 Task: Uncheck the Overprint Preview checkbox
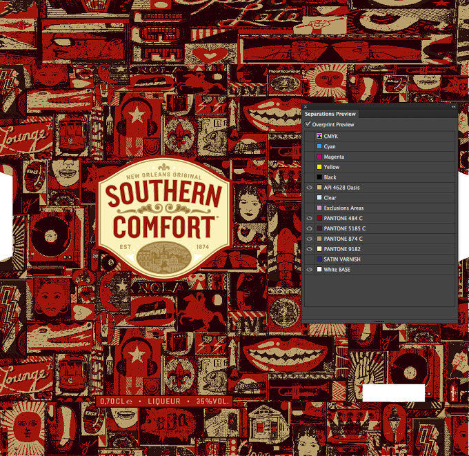[x=308, y=124]
